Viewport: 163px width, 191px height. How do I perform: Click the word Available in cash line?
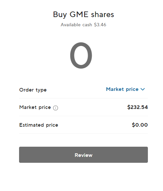tap(71, 25)
